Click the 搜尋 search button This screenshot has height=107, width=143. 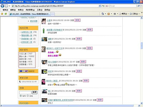[x=35, y=92]
